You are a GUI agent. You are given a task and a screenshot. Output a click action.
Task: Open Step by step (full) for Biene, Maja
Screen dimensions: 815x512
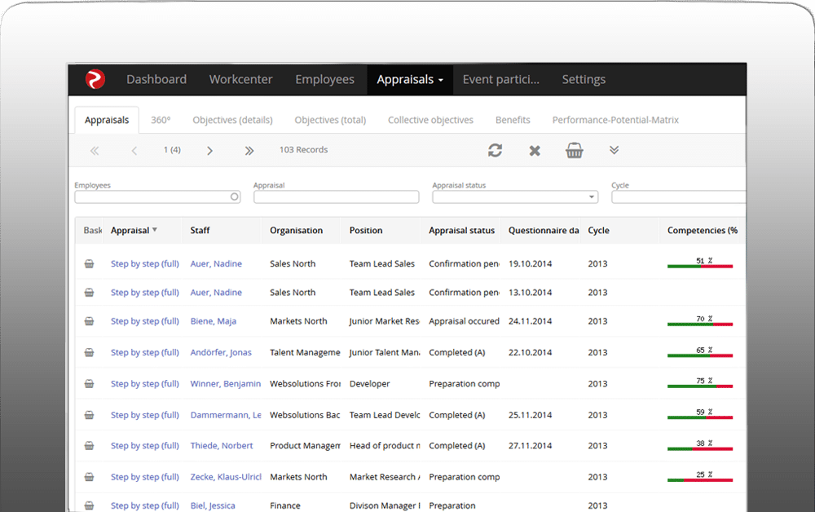144,321
